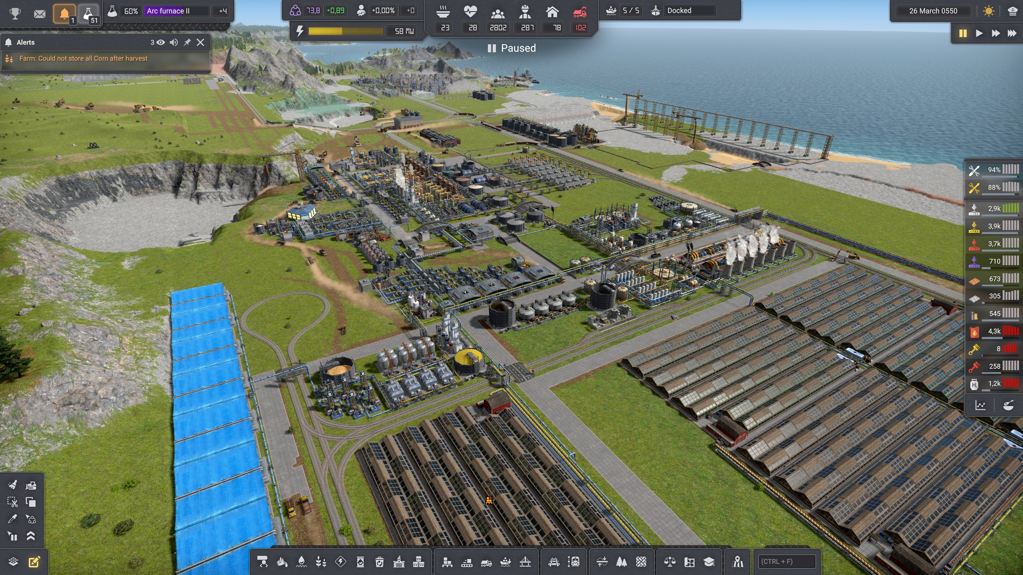Image resolution: width=1023 pixels, height=575 pixels.
Task: Open the research flask tab showing 51
Action: (x=88, y=14)
